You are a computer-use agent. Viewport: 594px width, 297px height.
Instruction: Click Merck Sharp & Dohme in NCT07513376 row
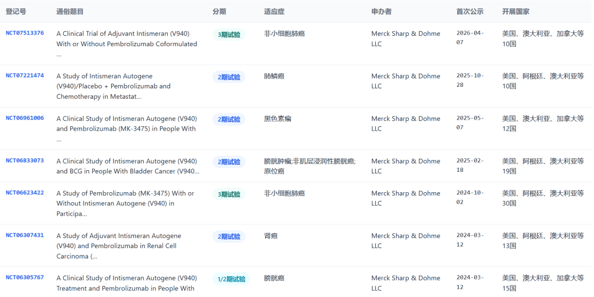tap(406, 38)
